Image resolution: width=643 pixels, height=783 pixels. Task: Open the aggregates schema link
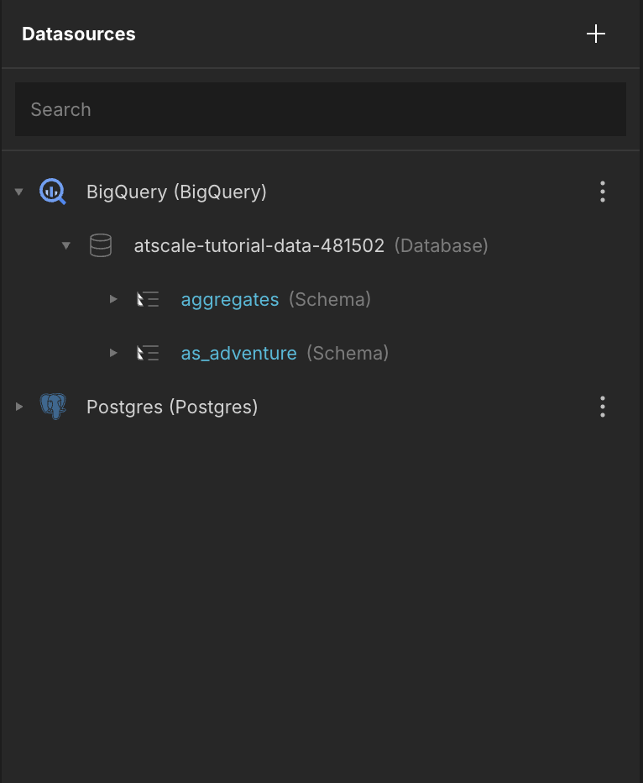click(230, 299)
